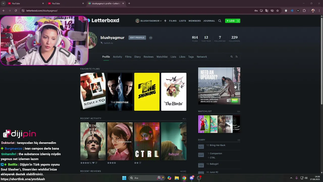
Task: Open Copilot from the taskbar
Action: (169, 178)
